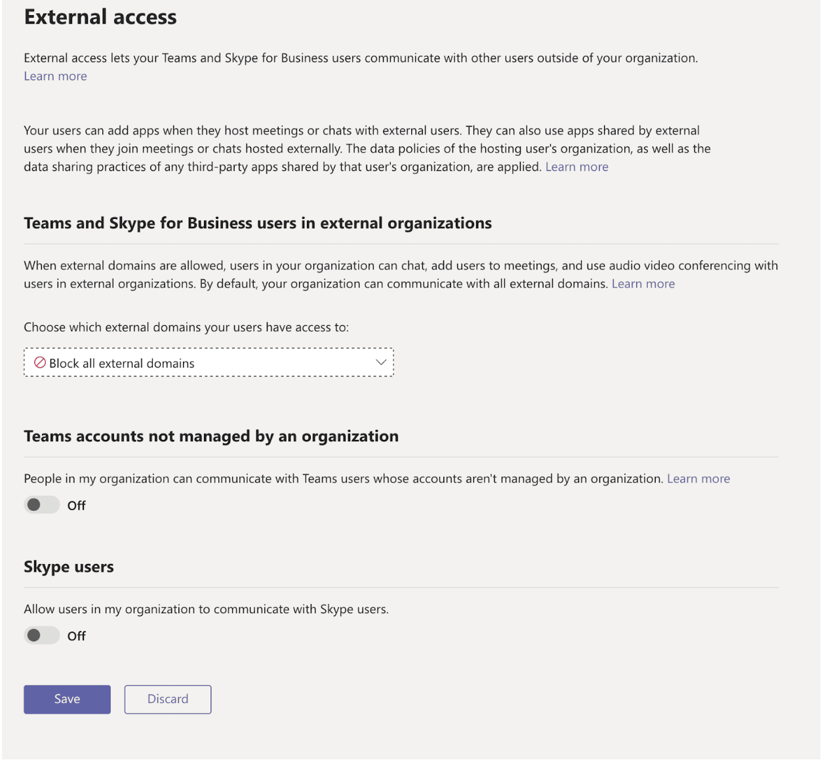Click the Choose which external domains label
The height and width of the screenshot is (762, 821).
click(x=186, y=327)
